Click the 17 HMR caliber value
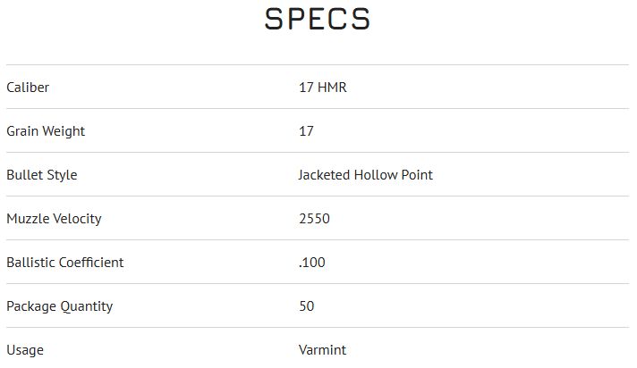 point(322,88)
